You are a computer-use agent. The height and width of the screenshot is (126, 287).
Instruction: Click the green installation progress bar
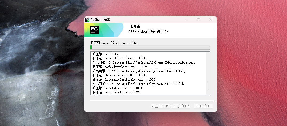[150, 48]
